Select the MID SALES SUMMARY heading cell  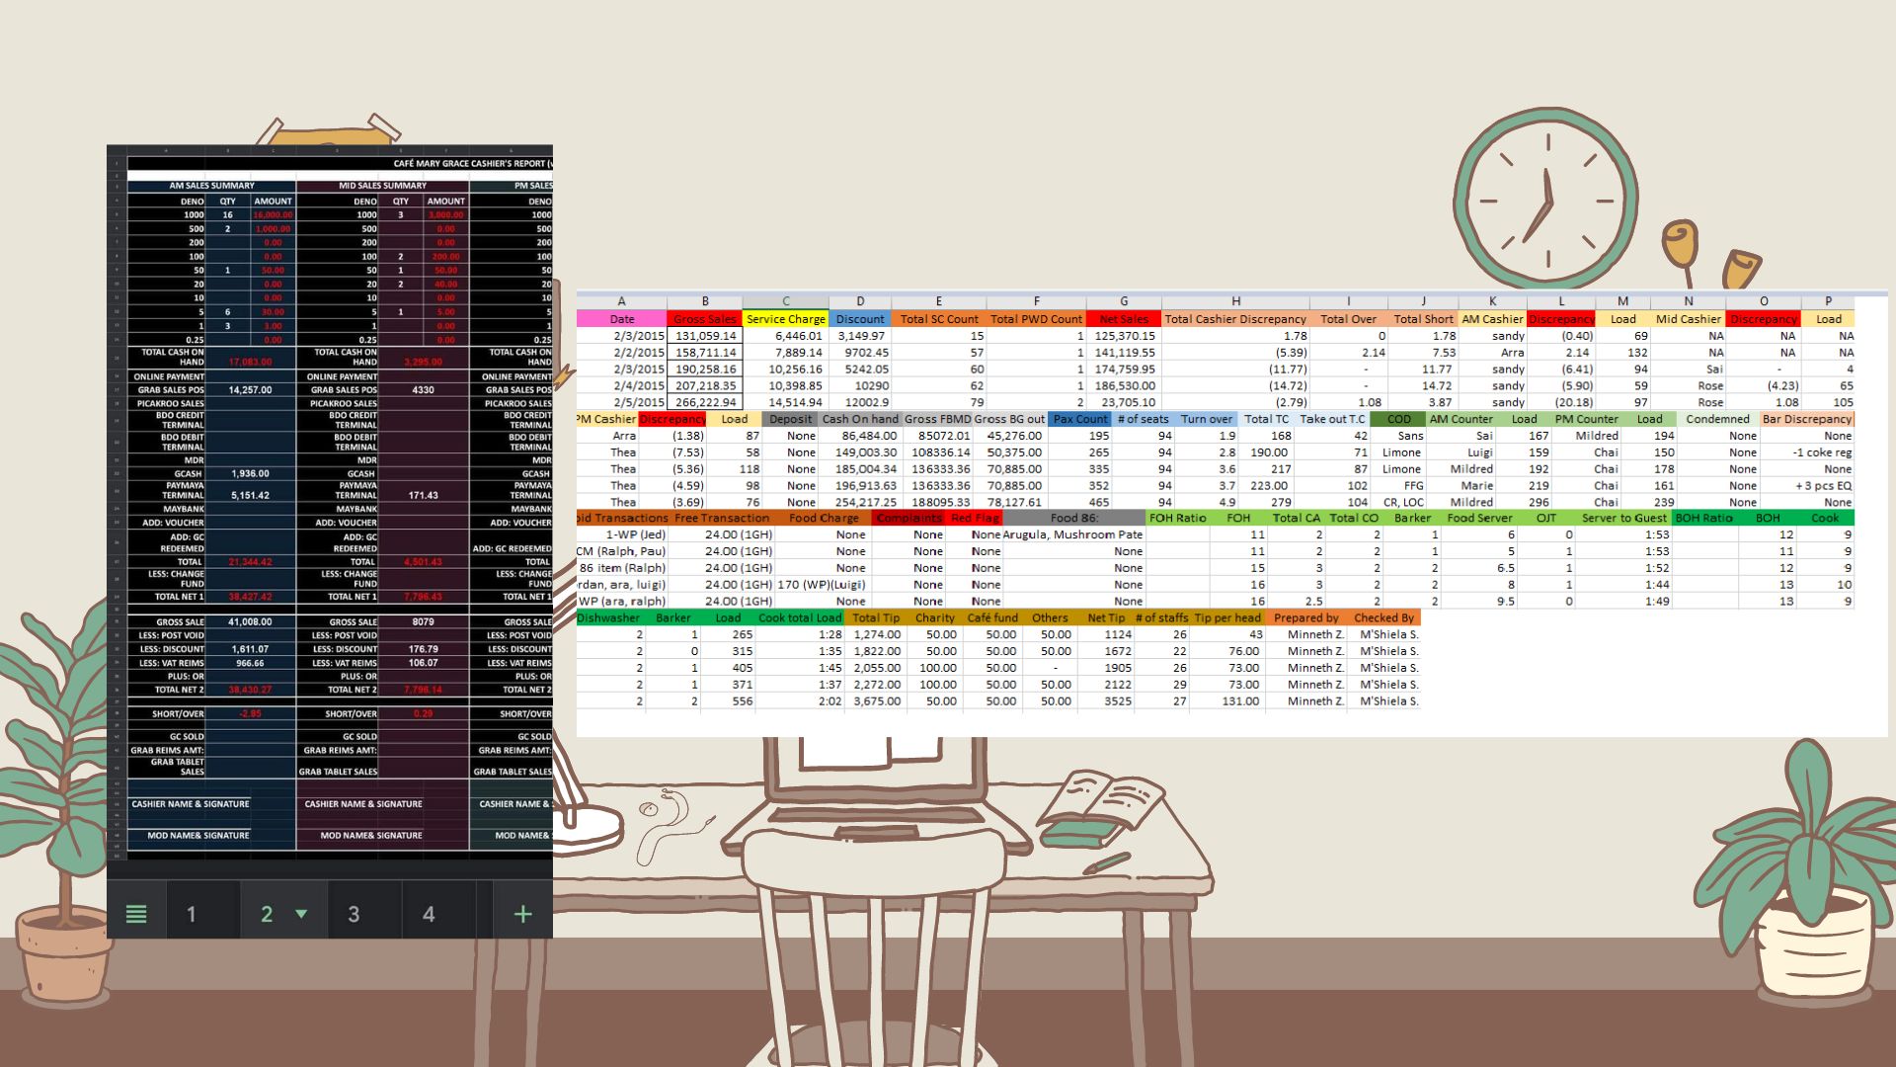pyautogui.click(x=382, y=186)
